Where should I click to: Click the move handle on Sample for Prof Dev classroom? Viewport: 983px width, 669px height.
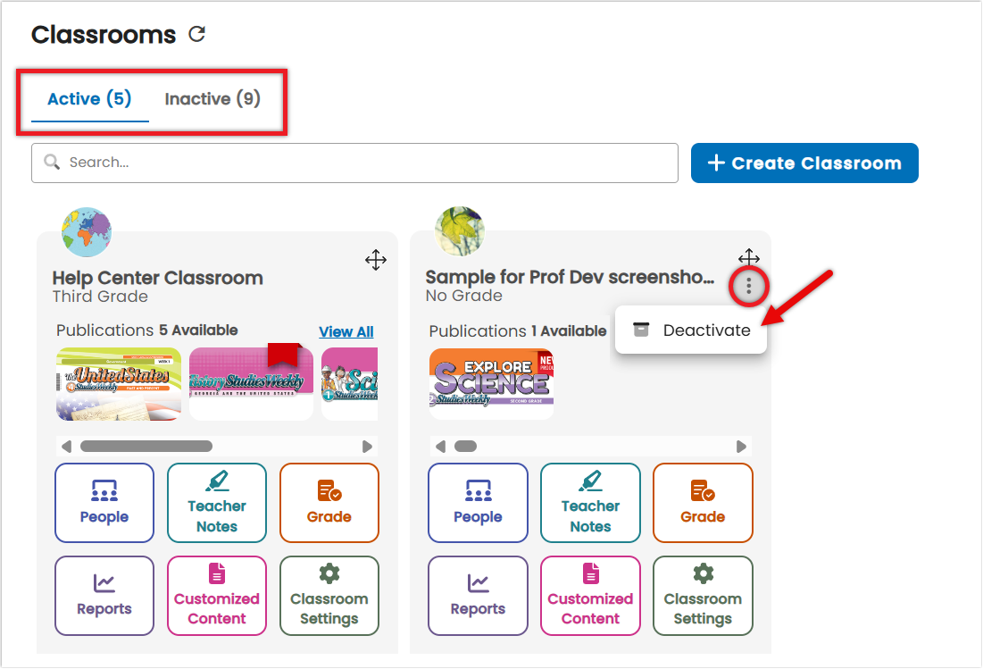point(748,257)
